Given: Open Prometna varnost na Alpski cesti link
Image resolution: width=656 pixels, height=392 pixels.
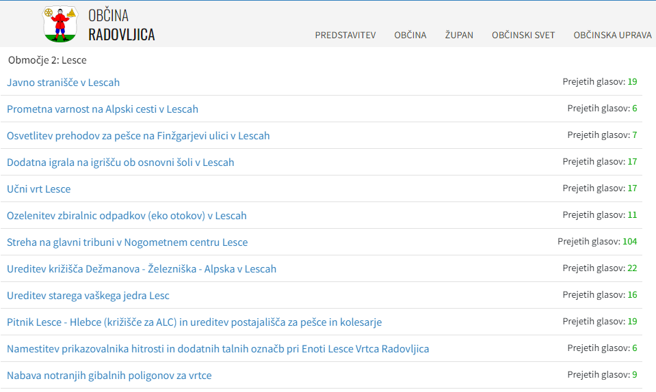Looking at the screenshot, I should coord(103,109).
